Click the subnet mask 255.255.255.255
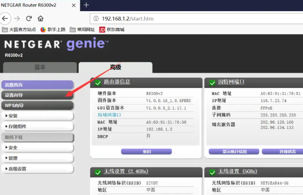Image resolution: width=303 pixels, height=195 pixels. coord(278,115)
